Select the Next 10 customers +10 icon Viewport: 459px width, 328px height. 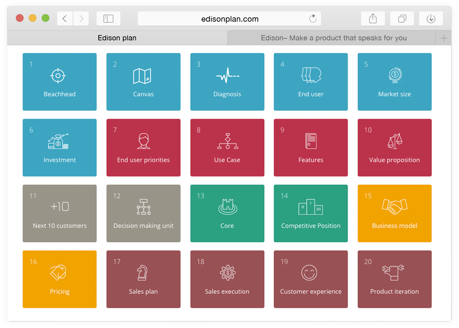[60, 207]
